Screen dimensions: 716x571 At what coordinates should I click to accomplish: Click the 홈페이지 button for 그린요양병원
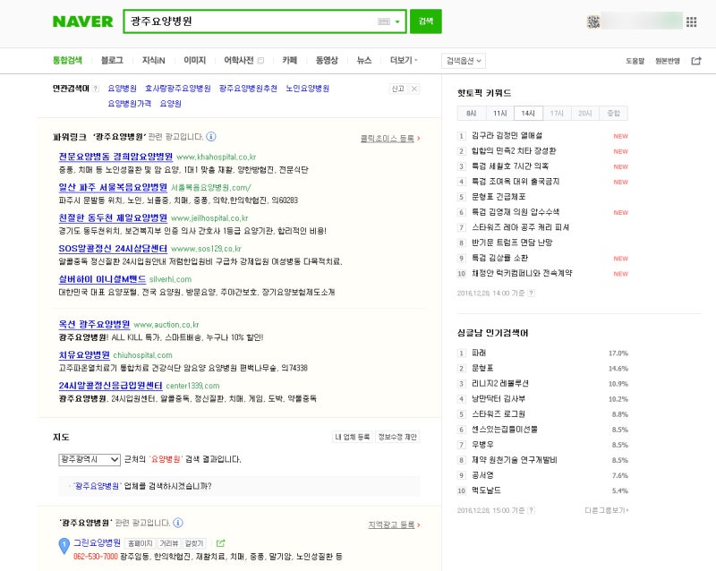(x=141, y=543)
